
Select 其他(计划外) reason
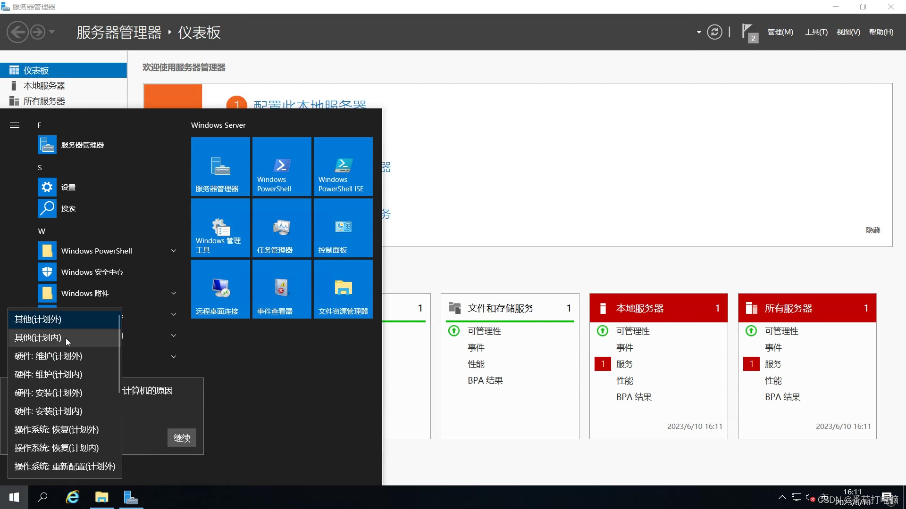[x=63, y=319]
